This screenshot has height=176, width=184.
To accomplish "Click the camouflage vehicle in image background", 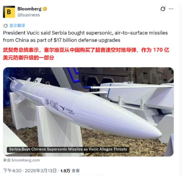I will pyautogui.click(x=126, y=75).
